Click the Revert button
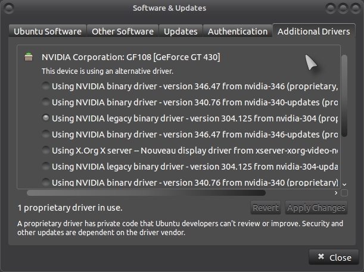Screen dimensions: 364x272 (266, 208)
